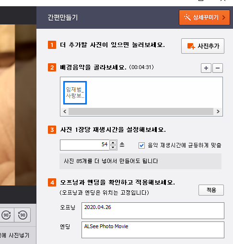Click the 적용 apply button
The width and height of the screenshot is (233, 244).
pyautogui.click(x=211, y=190)
